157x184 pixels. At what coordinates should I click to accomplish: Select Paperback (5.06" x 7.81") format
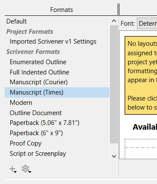pos(57,123)
